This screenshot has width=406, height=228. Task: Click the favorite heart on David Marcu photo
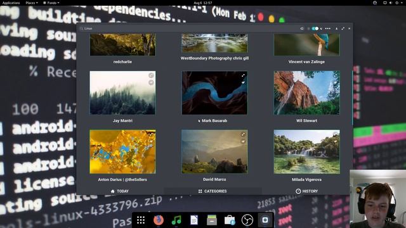coord(243,141)
